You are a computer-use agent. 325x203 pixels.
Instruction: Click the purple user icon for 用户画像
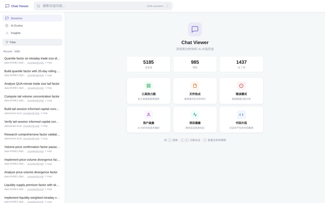coord(149,114)
